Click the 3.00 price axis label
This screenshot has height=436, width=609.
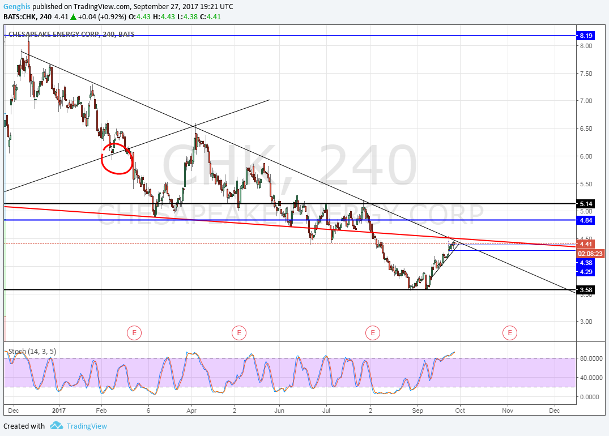pos(586,322)
